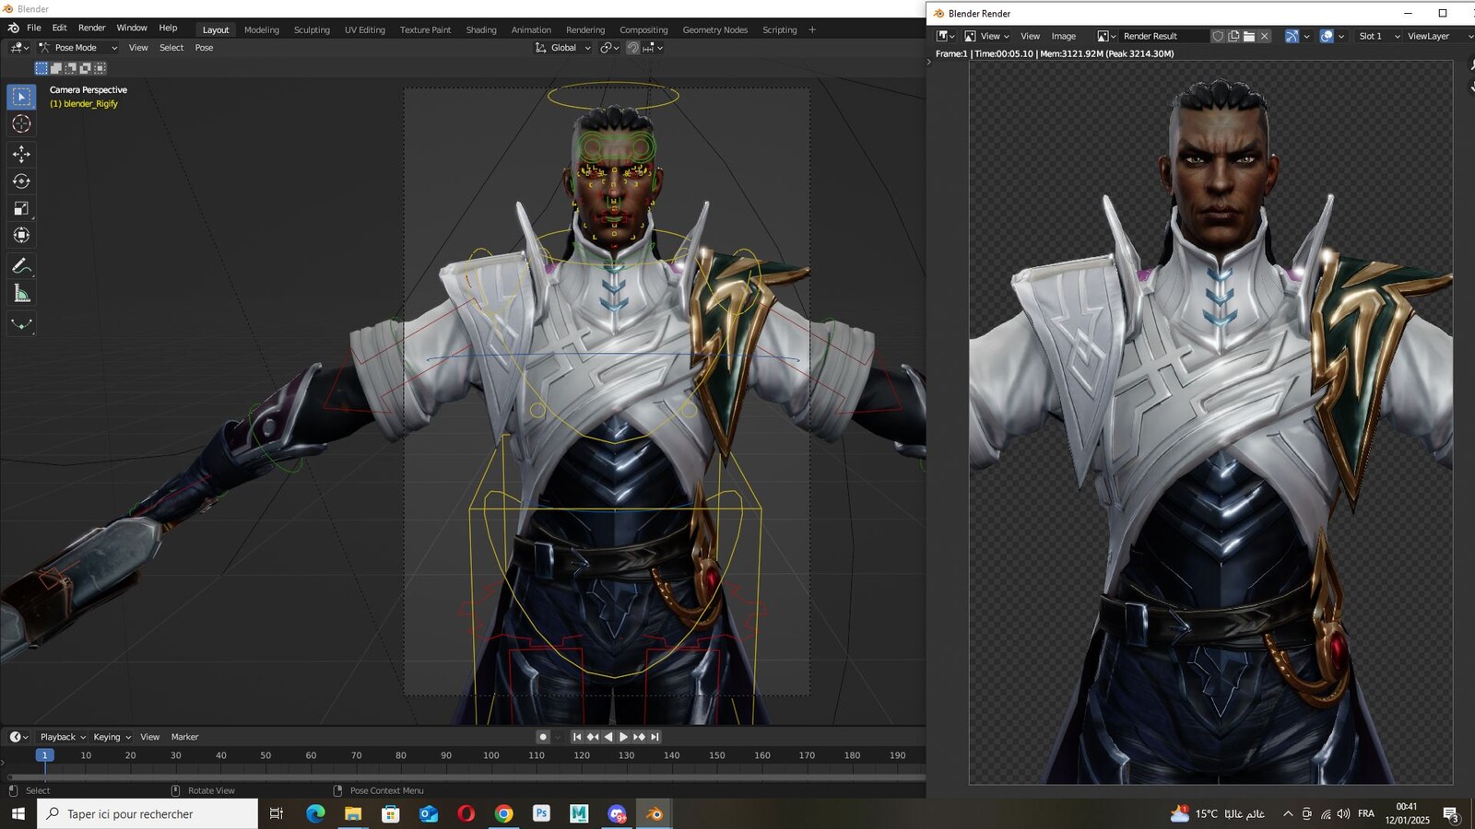Toggle auto keying record button
Screen dimensions: 1475x829
(x=543, y=737)
